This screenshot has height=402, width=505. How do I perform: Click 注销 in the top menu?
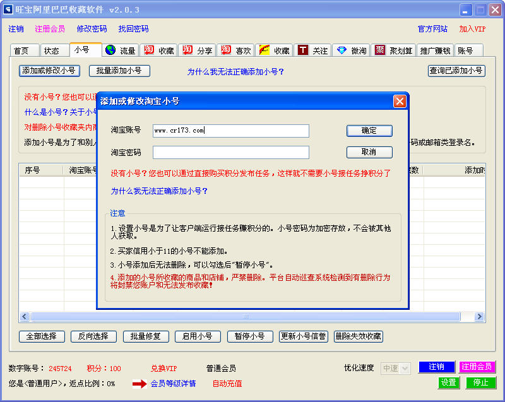tap(16, 29)
